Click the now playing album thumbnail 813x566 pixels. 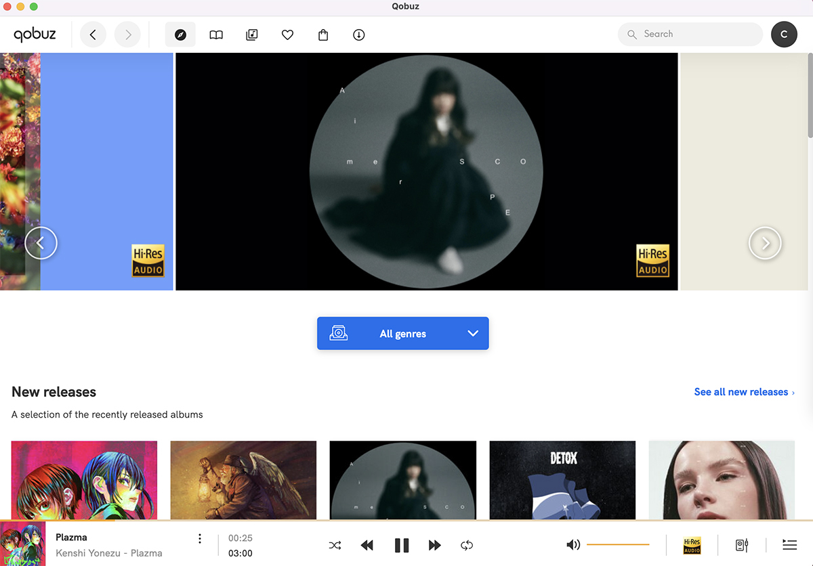(22, 544)
